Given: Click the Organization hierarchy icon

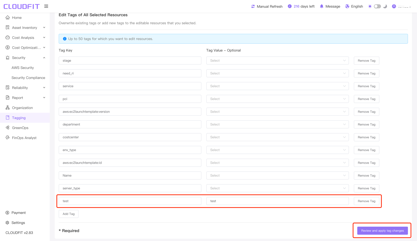Looking at the screenshot, I should pos(8,108).
